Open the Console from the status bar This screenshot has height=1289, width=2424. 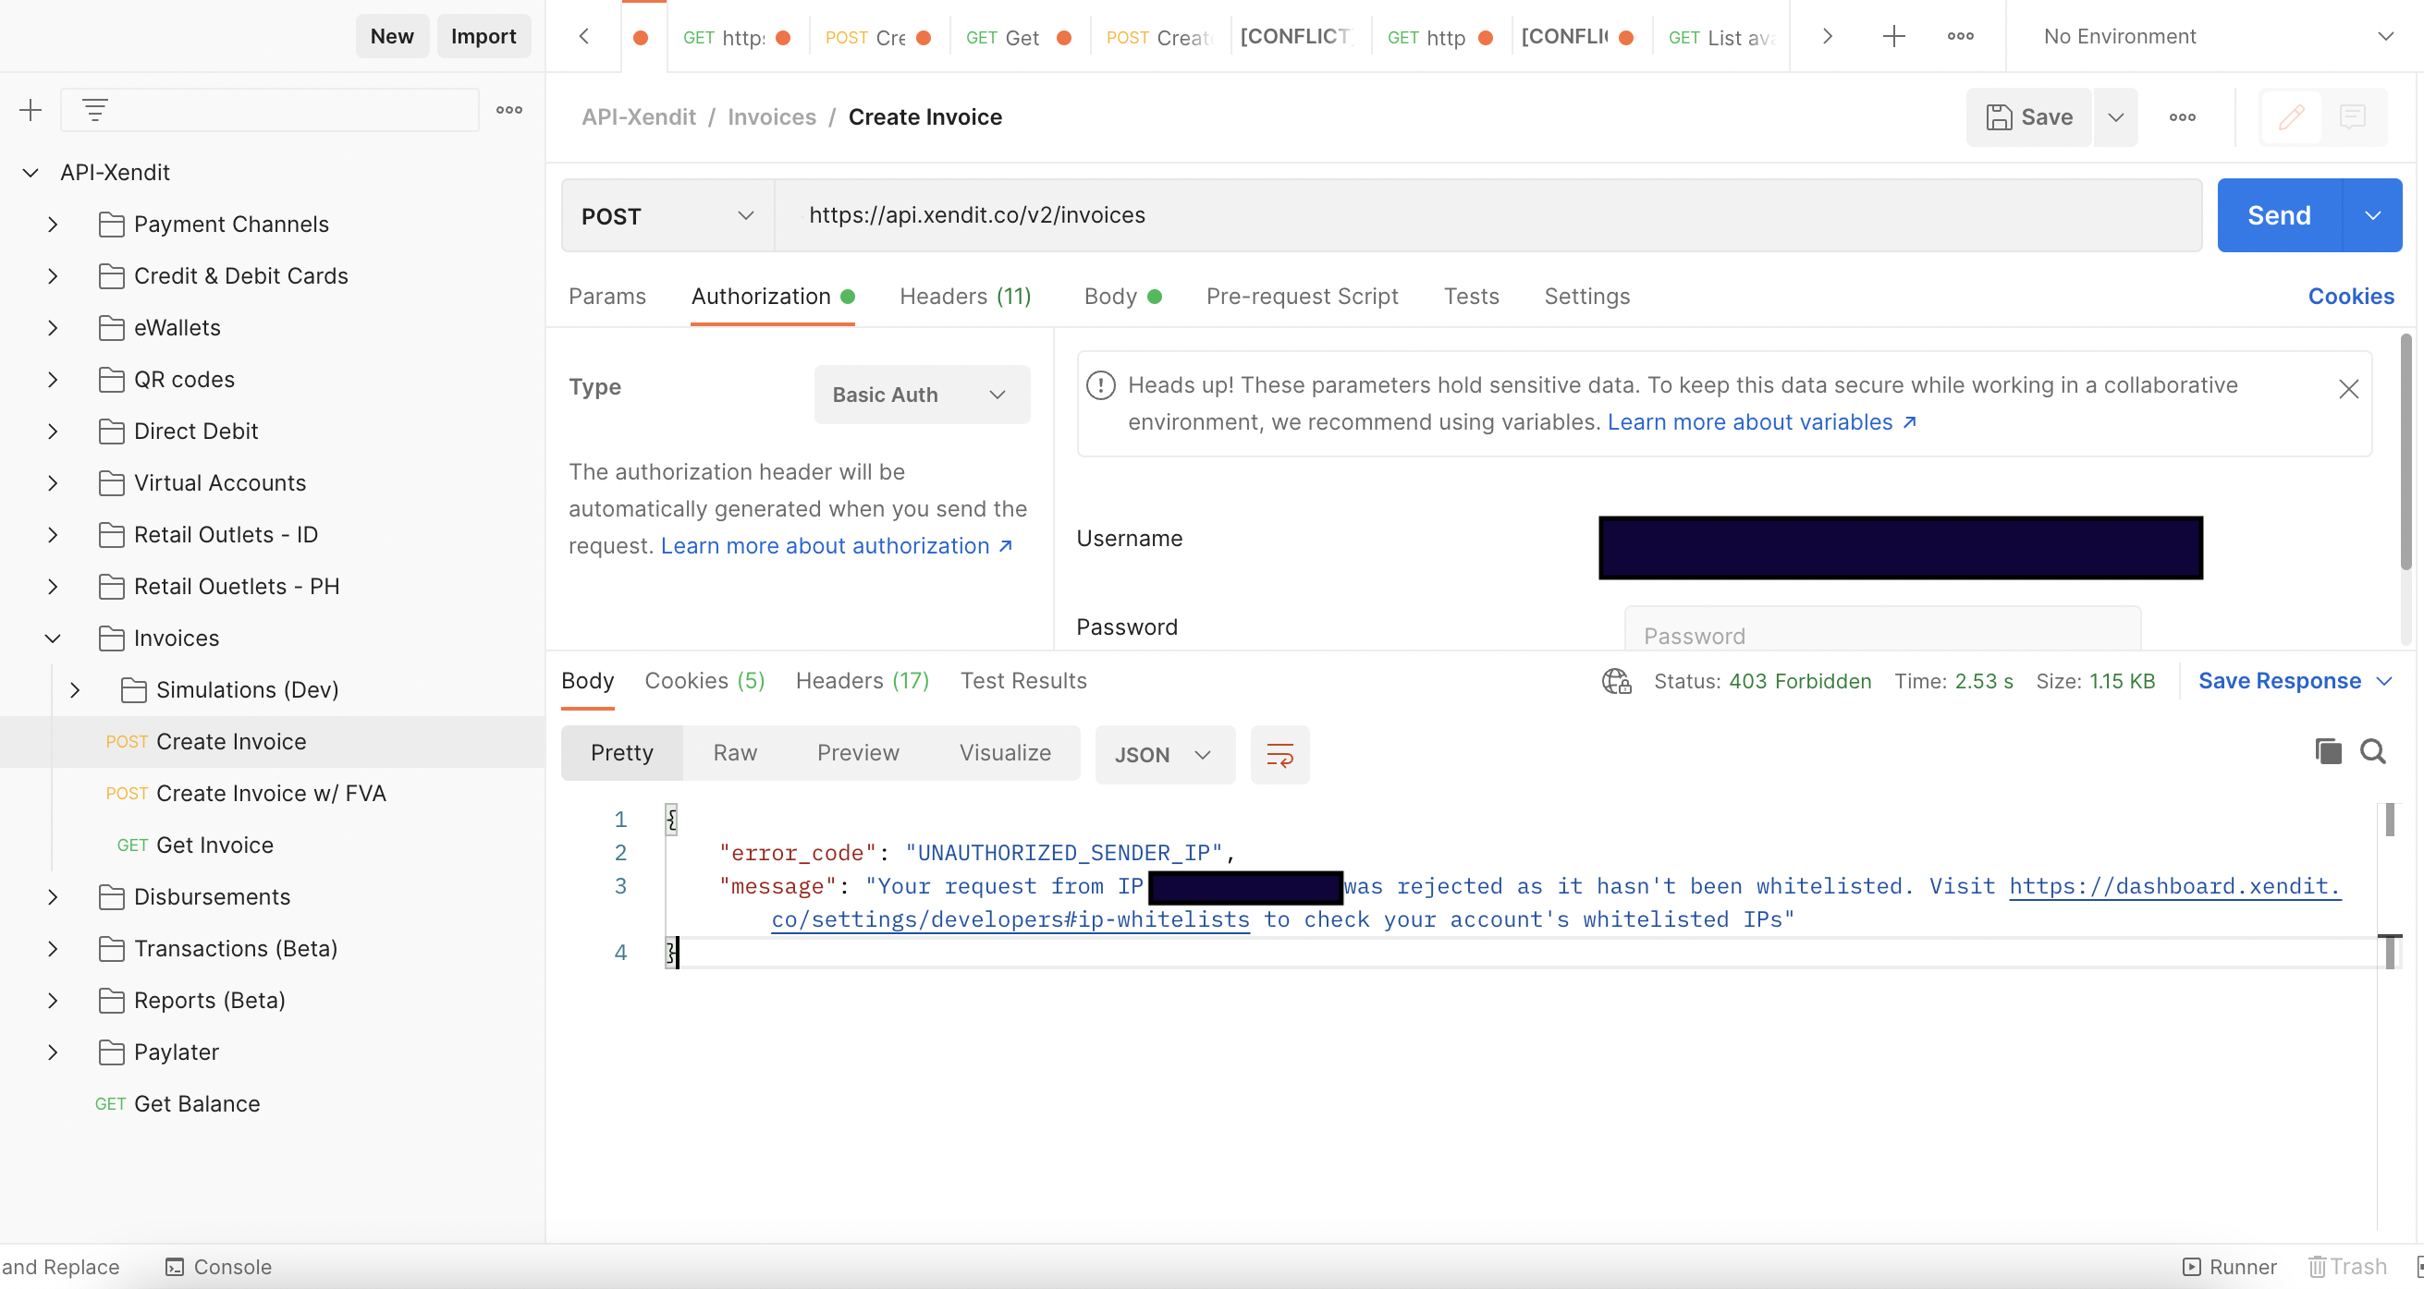pos(218,1267)
